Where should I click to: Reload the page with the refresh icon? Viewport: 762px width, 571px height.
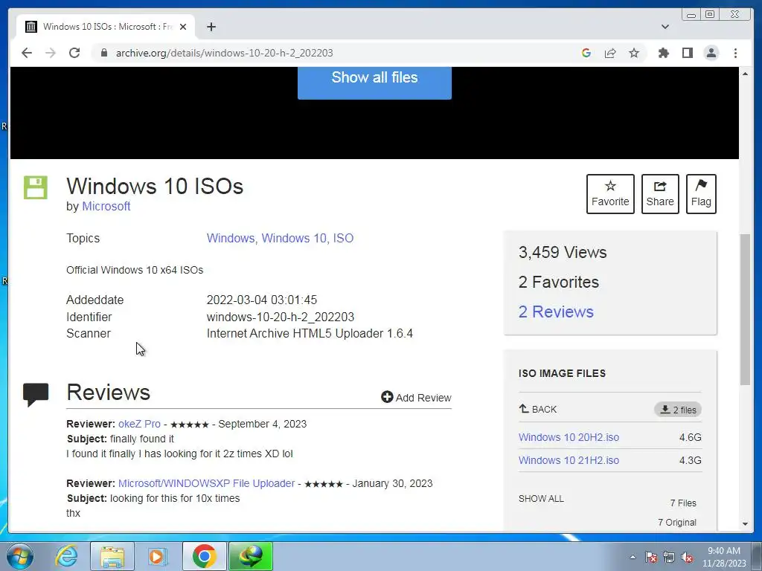pyautogui.click(x=74, y=53)
